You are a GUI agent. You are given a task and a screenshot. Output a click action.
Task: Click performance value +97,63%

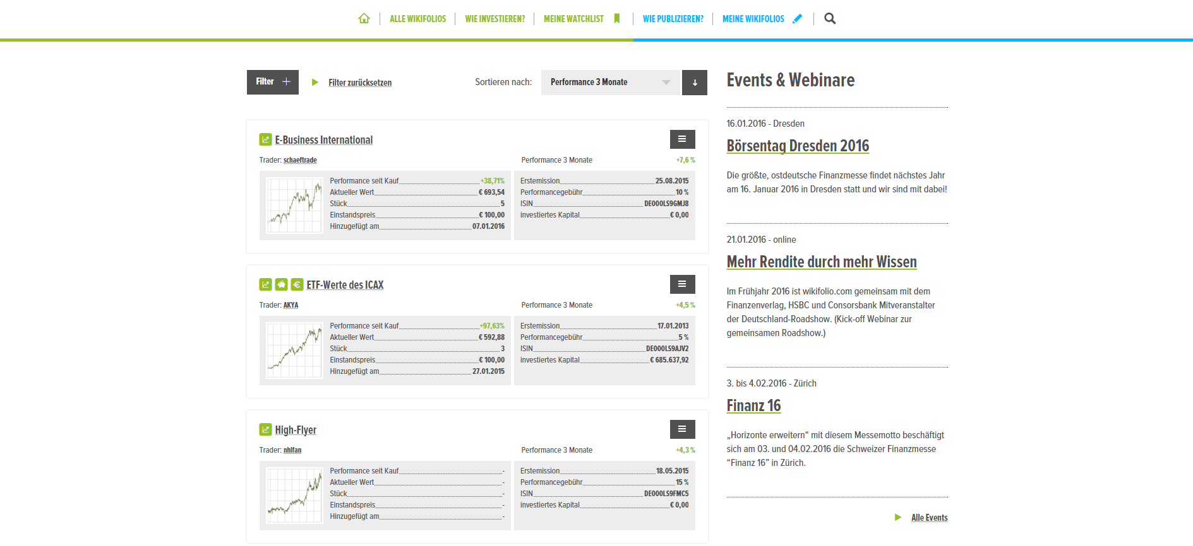[x=492, y=326]
